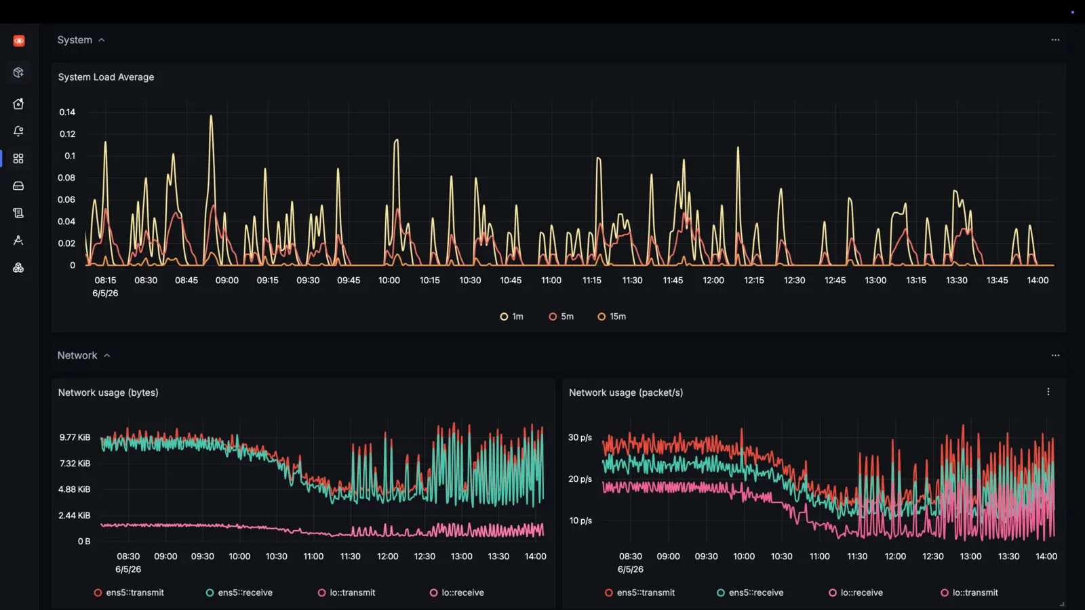
Task: Click the 08:15 x-axis label on load chart
Action: (x=105, y=280)
